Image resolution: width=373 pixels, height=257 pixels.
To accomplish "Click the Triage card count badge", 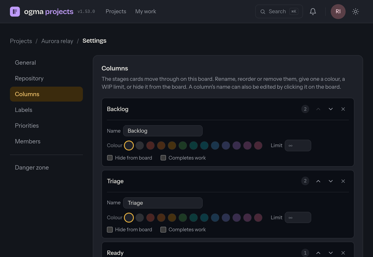I will (x=305, y=181).
